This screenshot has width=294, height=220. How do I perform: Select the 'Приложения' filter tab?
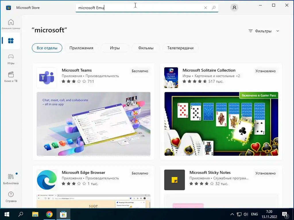click(x=81, y=48)
